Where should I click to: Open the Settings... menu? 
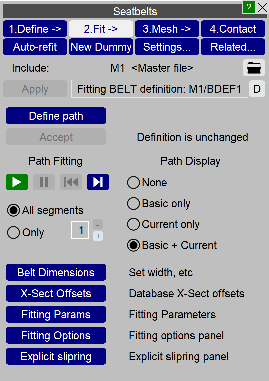167,47
